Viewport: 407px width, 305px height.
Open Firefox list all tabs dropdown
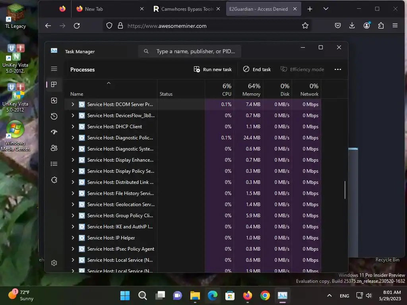coord(326,9)
